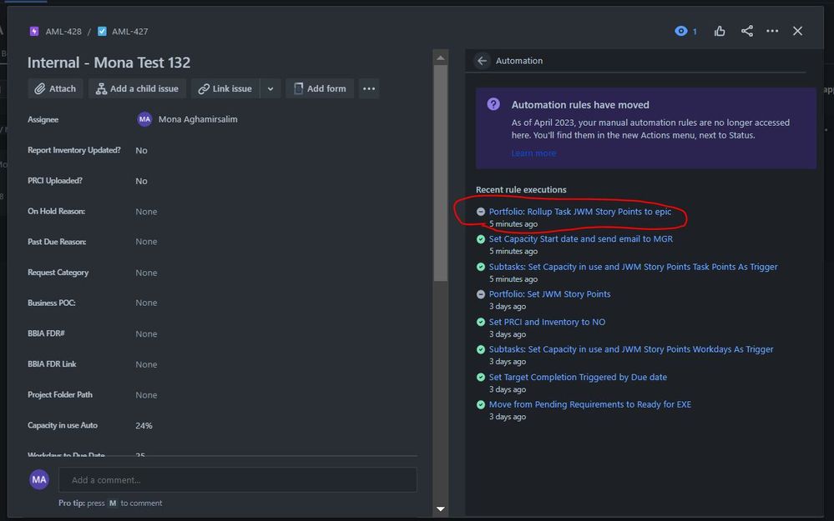Screen dimensions: 834x521
Task: Click the Add form button
Action: tap(320, 88)
